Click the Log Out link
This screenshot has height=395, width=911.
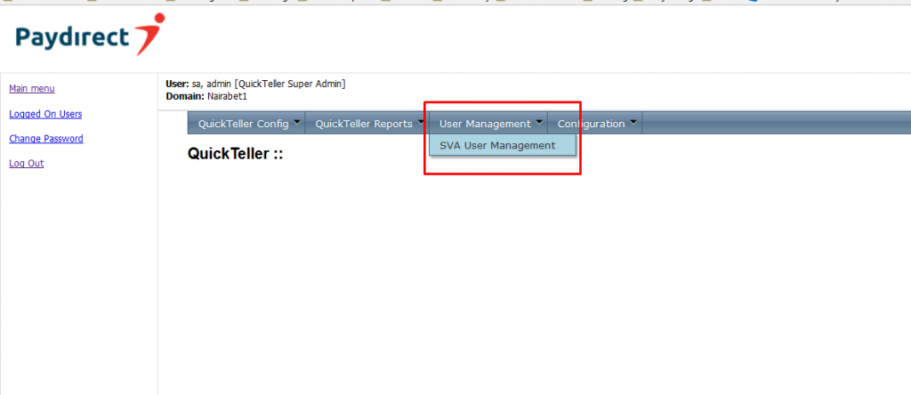click(x=27, y=163)
